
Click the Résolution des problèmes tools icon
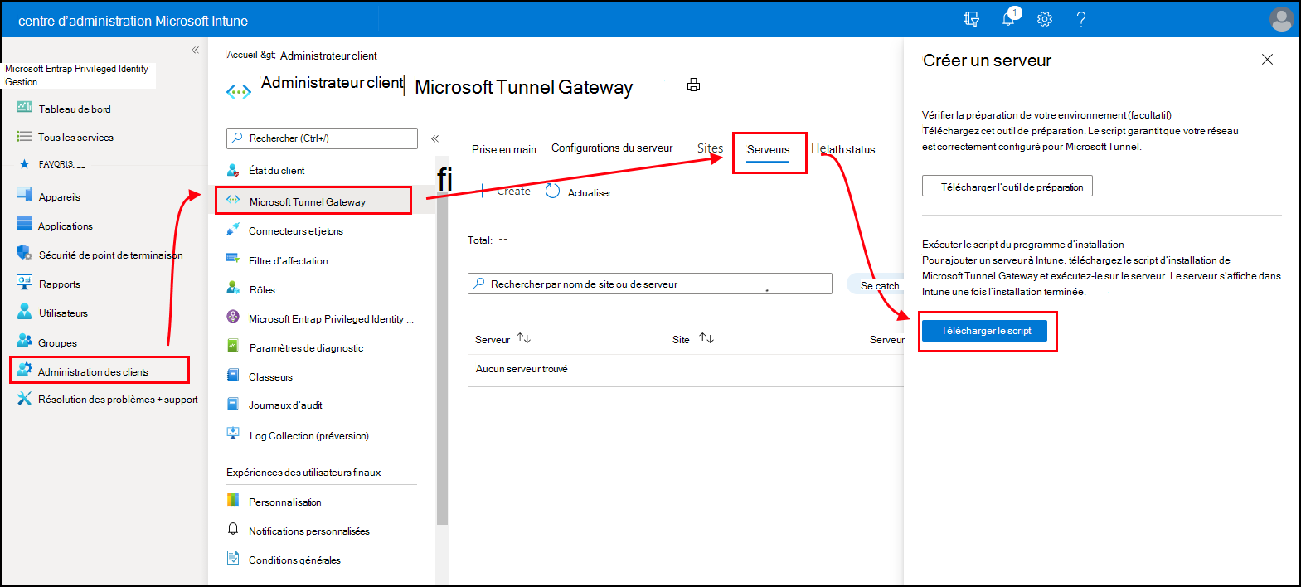(25, 399)
